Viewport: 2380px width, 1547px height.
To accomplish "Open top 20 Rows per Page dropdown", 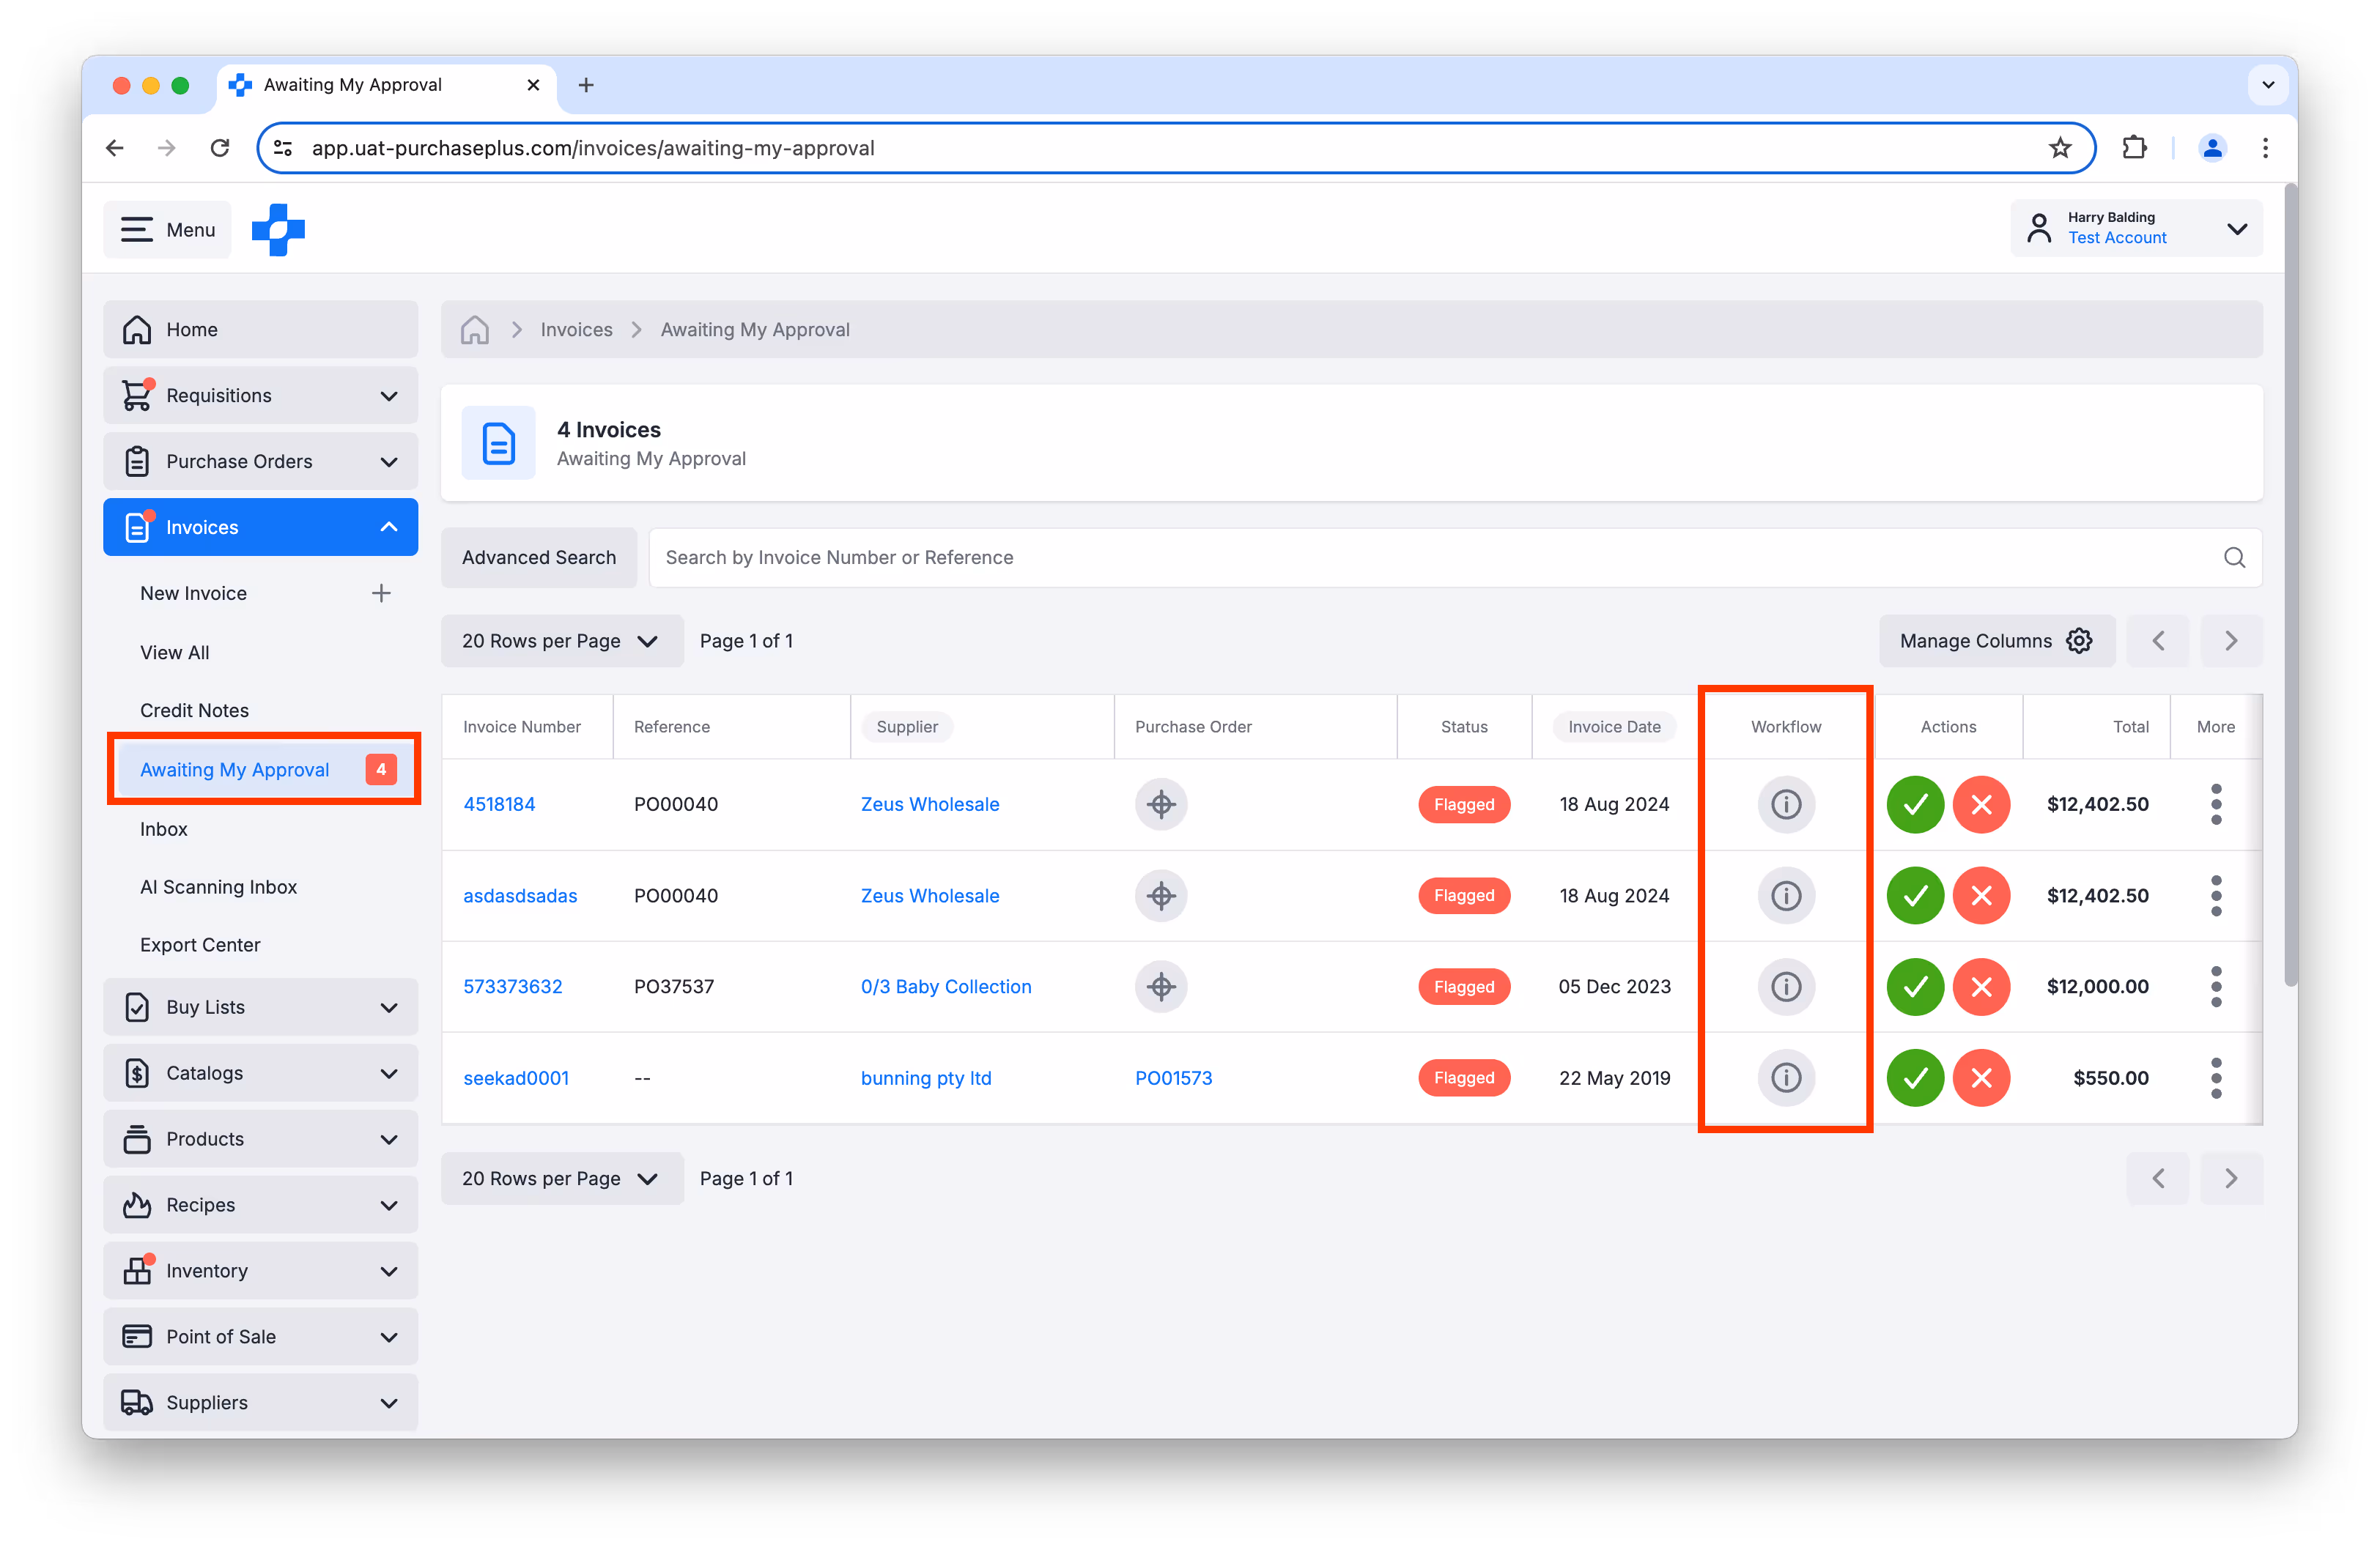I will click(561, 641).
